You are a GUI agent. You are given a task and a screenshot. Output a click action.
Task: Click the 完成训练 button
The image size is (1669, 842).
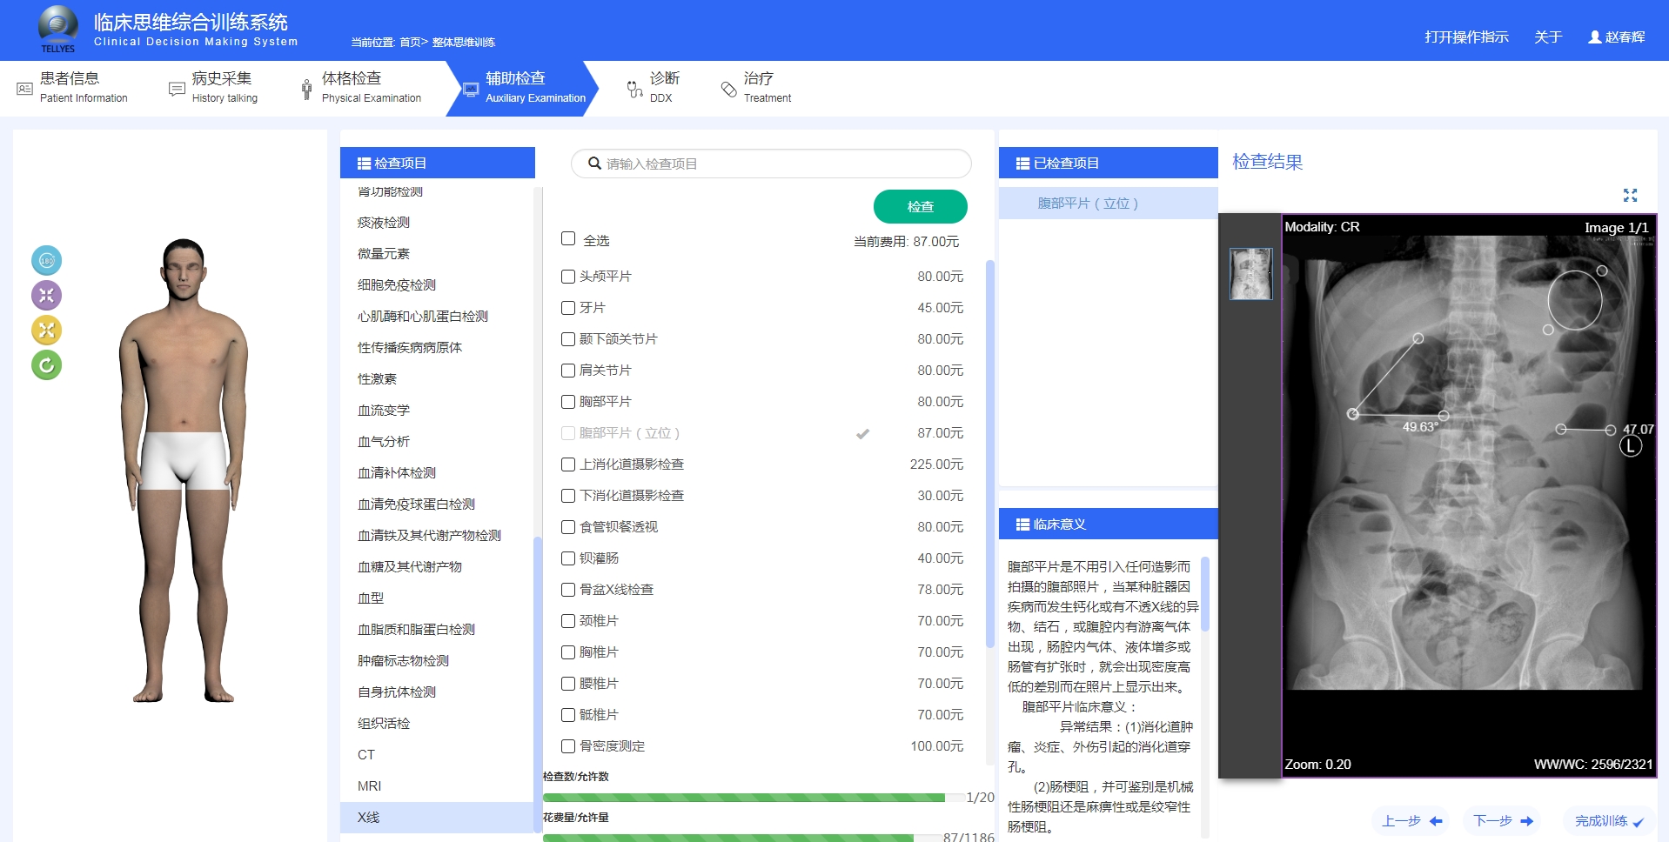(1609, 821)
